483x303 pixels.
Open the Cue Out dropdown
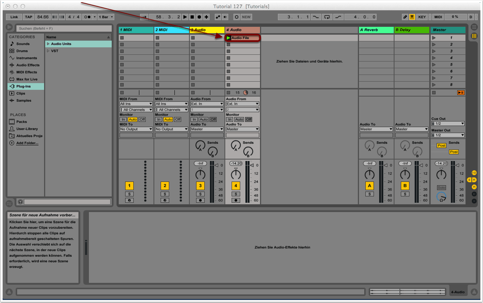click(x=448, y=124)
